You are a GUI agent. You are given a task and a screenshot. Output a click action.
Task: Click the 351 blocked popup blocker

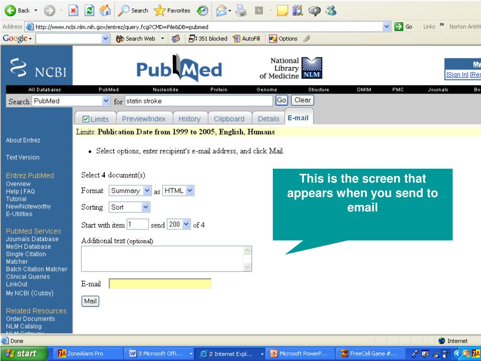pos(208,39)
